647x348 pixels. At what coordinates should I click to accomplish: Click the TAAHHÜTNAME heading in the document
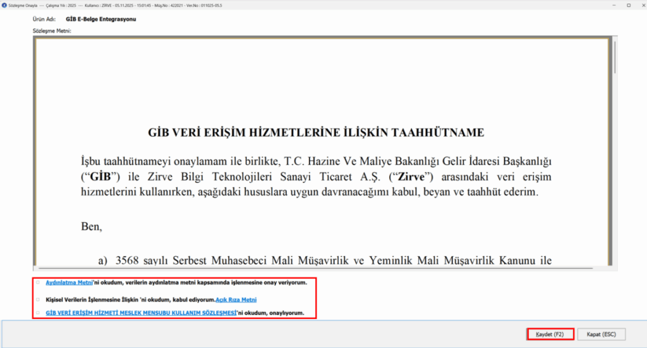click(x=316, y=132)
